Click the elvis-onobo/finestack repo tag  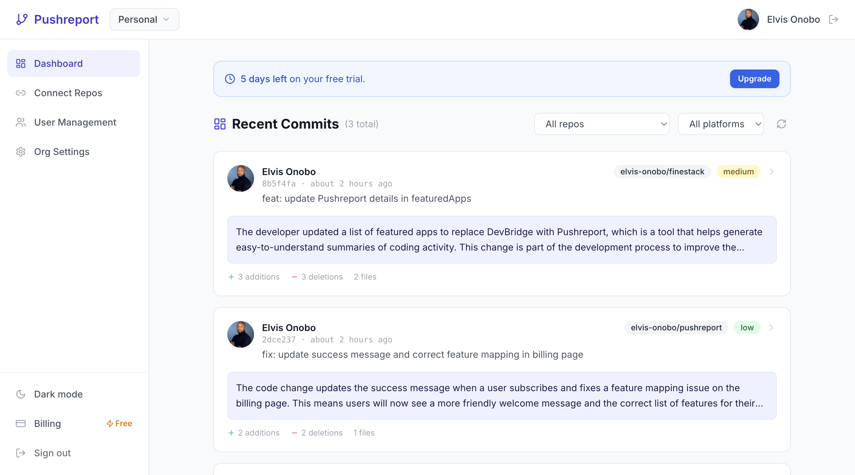click(x=662, y=172)
